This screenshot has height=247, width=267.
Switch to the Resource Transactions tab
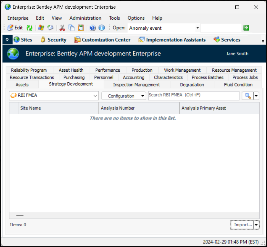click(x=32, y=77)
